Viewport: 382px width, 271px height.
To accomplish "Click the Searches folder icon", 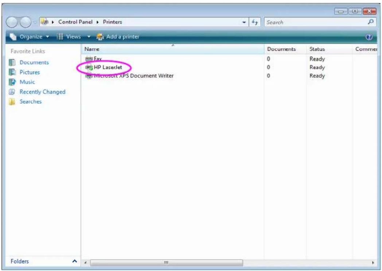I will 12,102.
